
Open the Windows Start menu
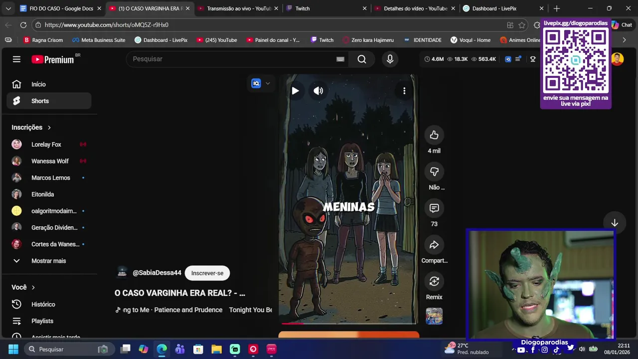[13, 349]
